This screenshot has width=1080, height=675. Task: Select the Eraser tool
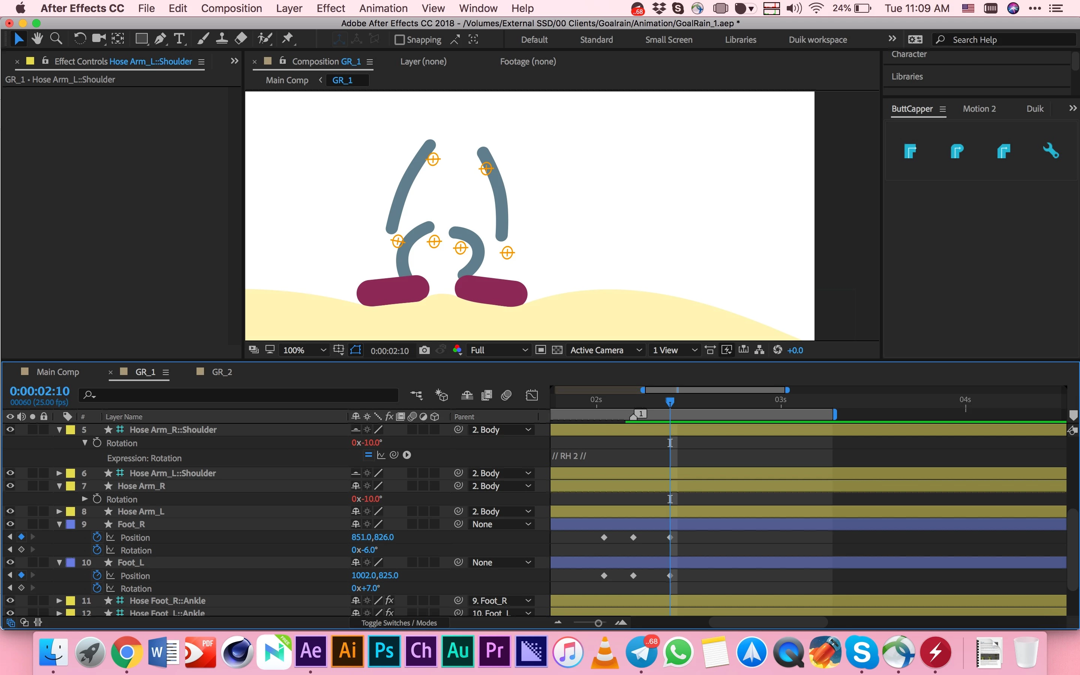click(x=241, y=39)
